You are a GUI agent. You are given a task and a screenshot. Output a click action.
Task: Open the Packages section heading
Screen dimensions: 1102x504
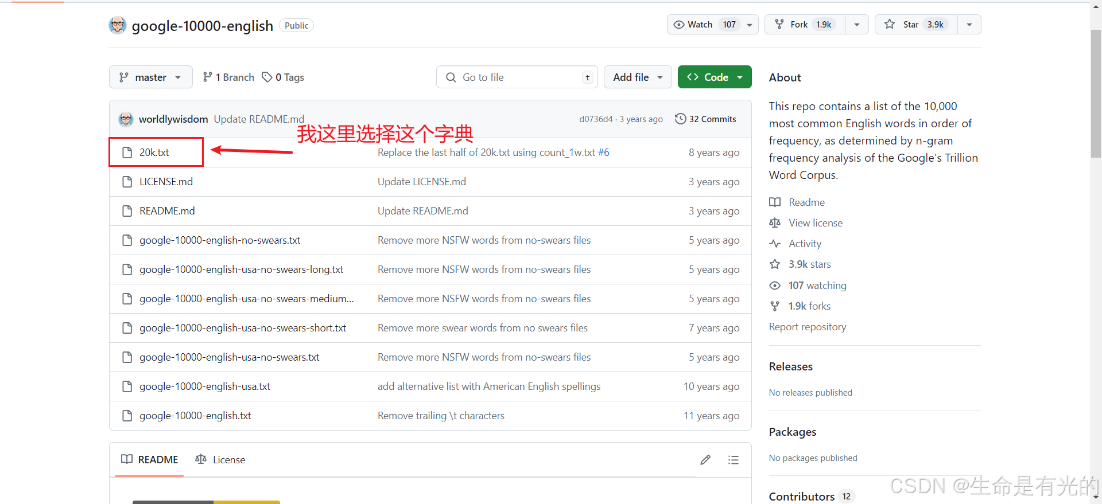pos(793,432)
